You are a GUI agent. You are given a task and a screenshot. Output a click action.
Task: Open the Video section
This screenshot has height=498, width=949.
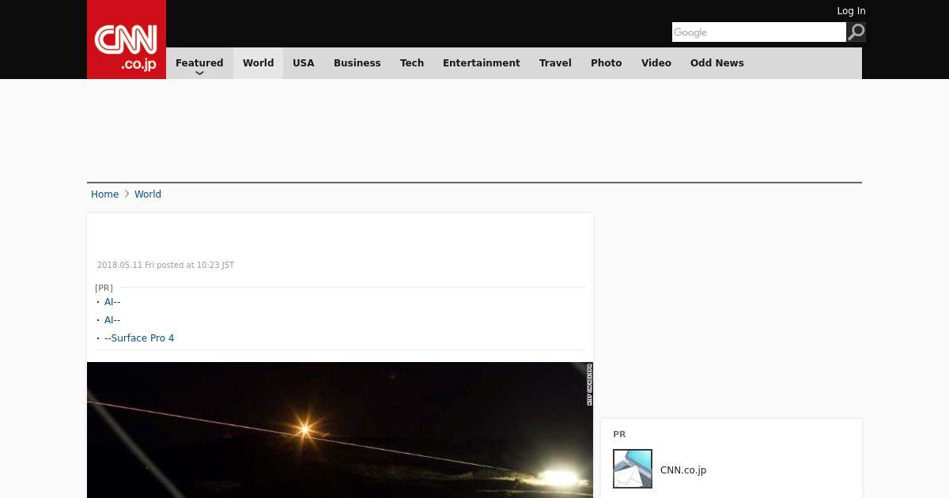pyautogui.click(x=656, y=63)
